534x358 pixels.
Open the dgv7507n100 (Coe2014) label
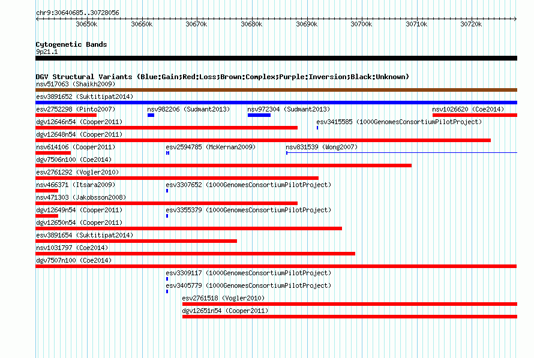(74, 260)
